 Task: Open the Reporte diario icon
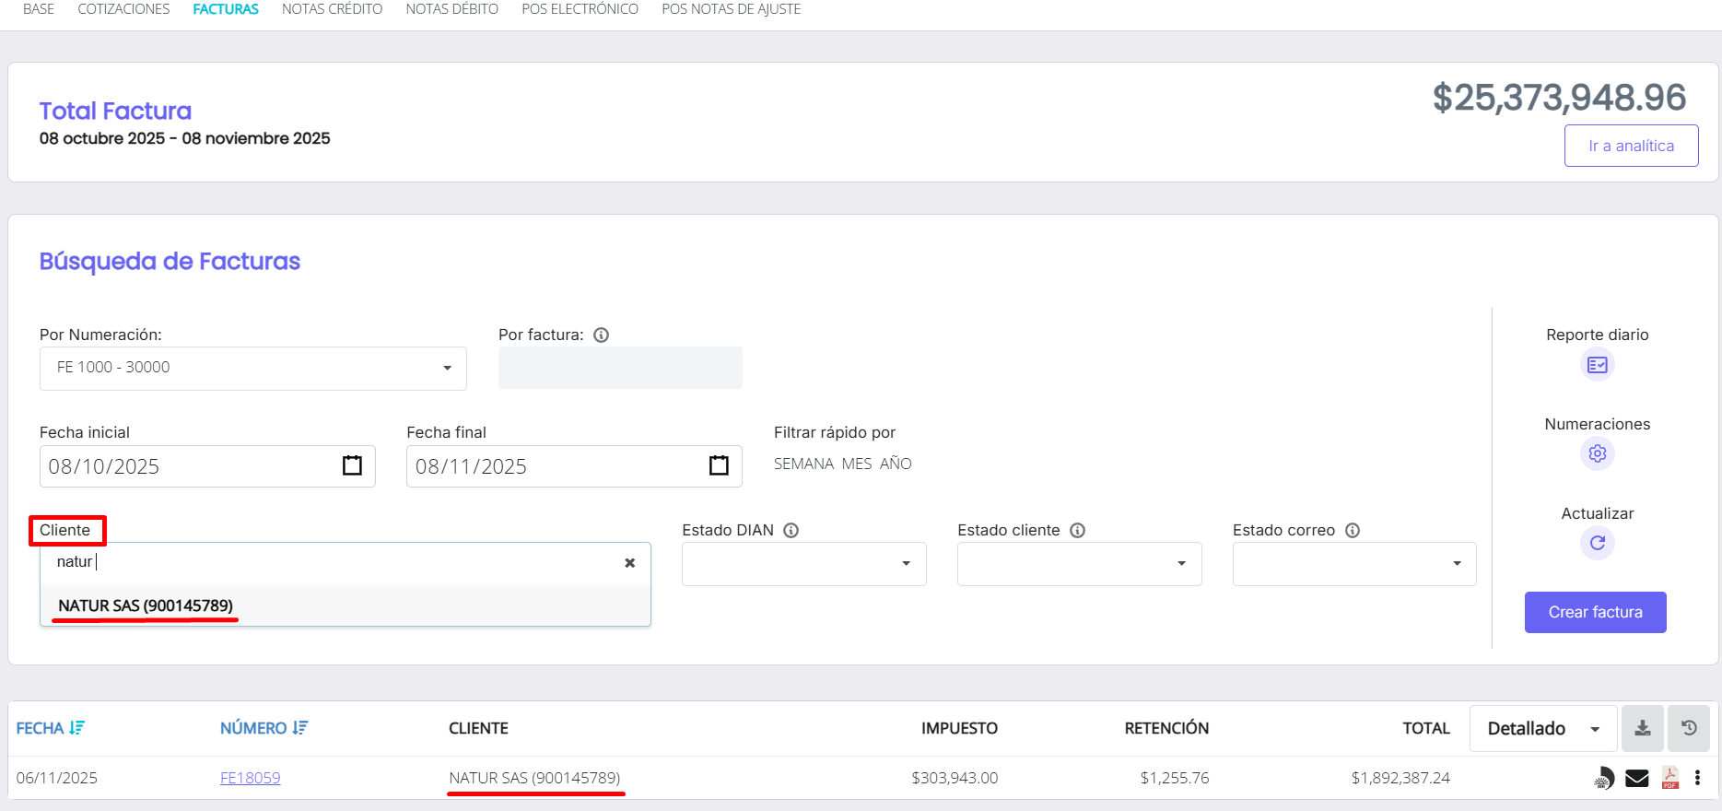1597,365
